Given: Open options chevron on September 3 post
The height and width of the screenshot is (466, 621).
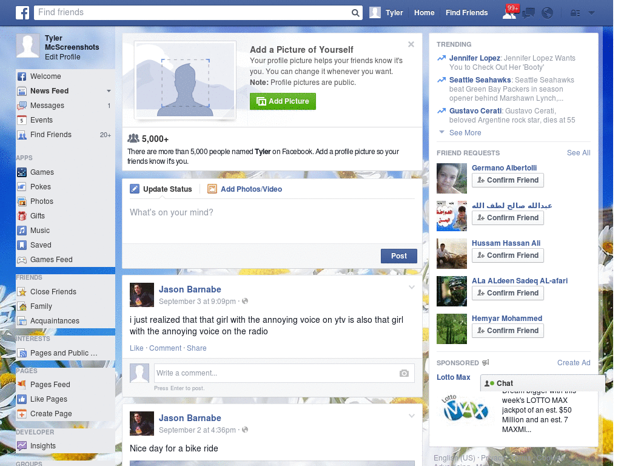Looking at the screenshot, I should (x=412, y=287).
